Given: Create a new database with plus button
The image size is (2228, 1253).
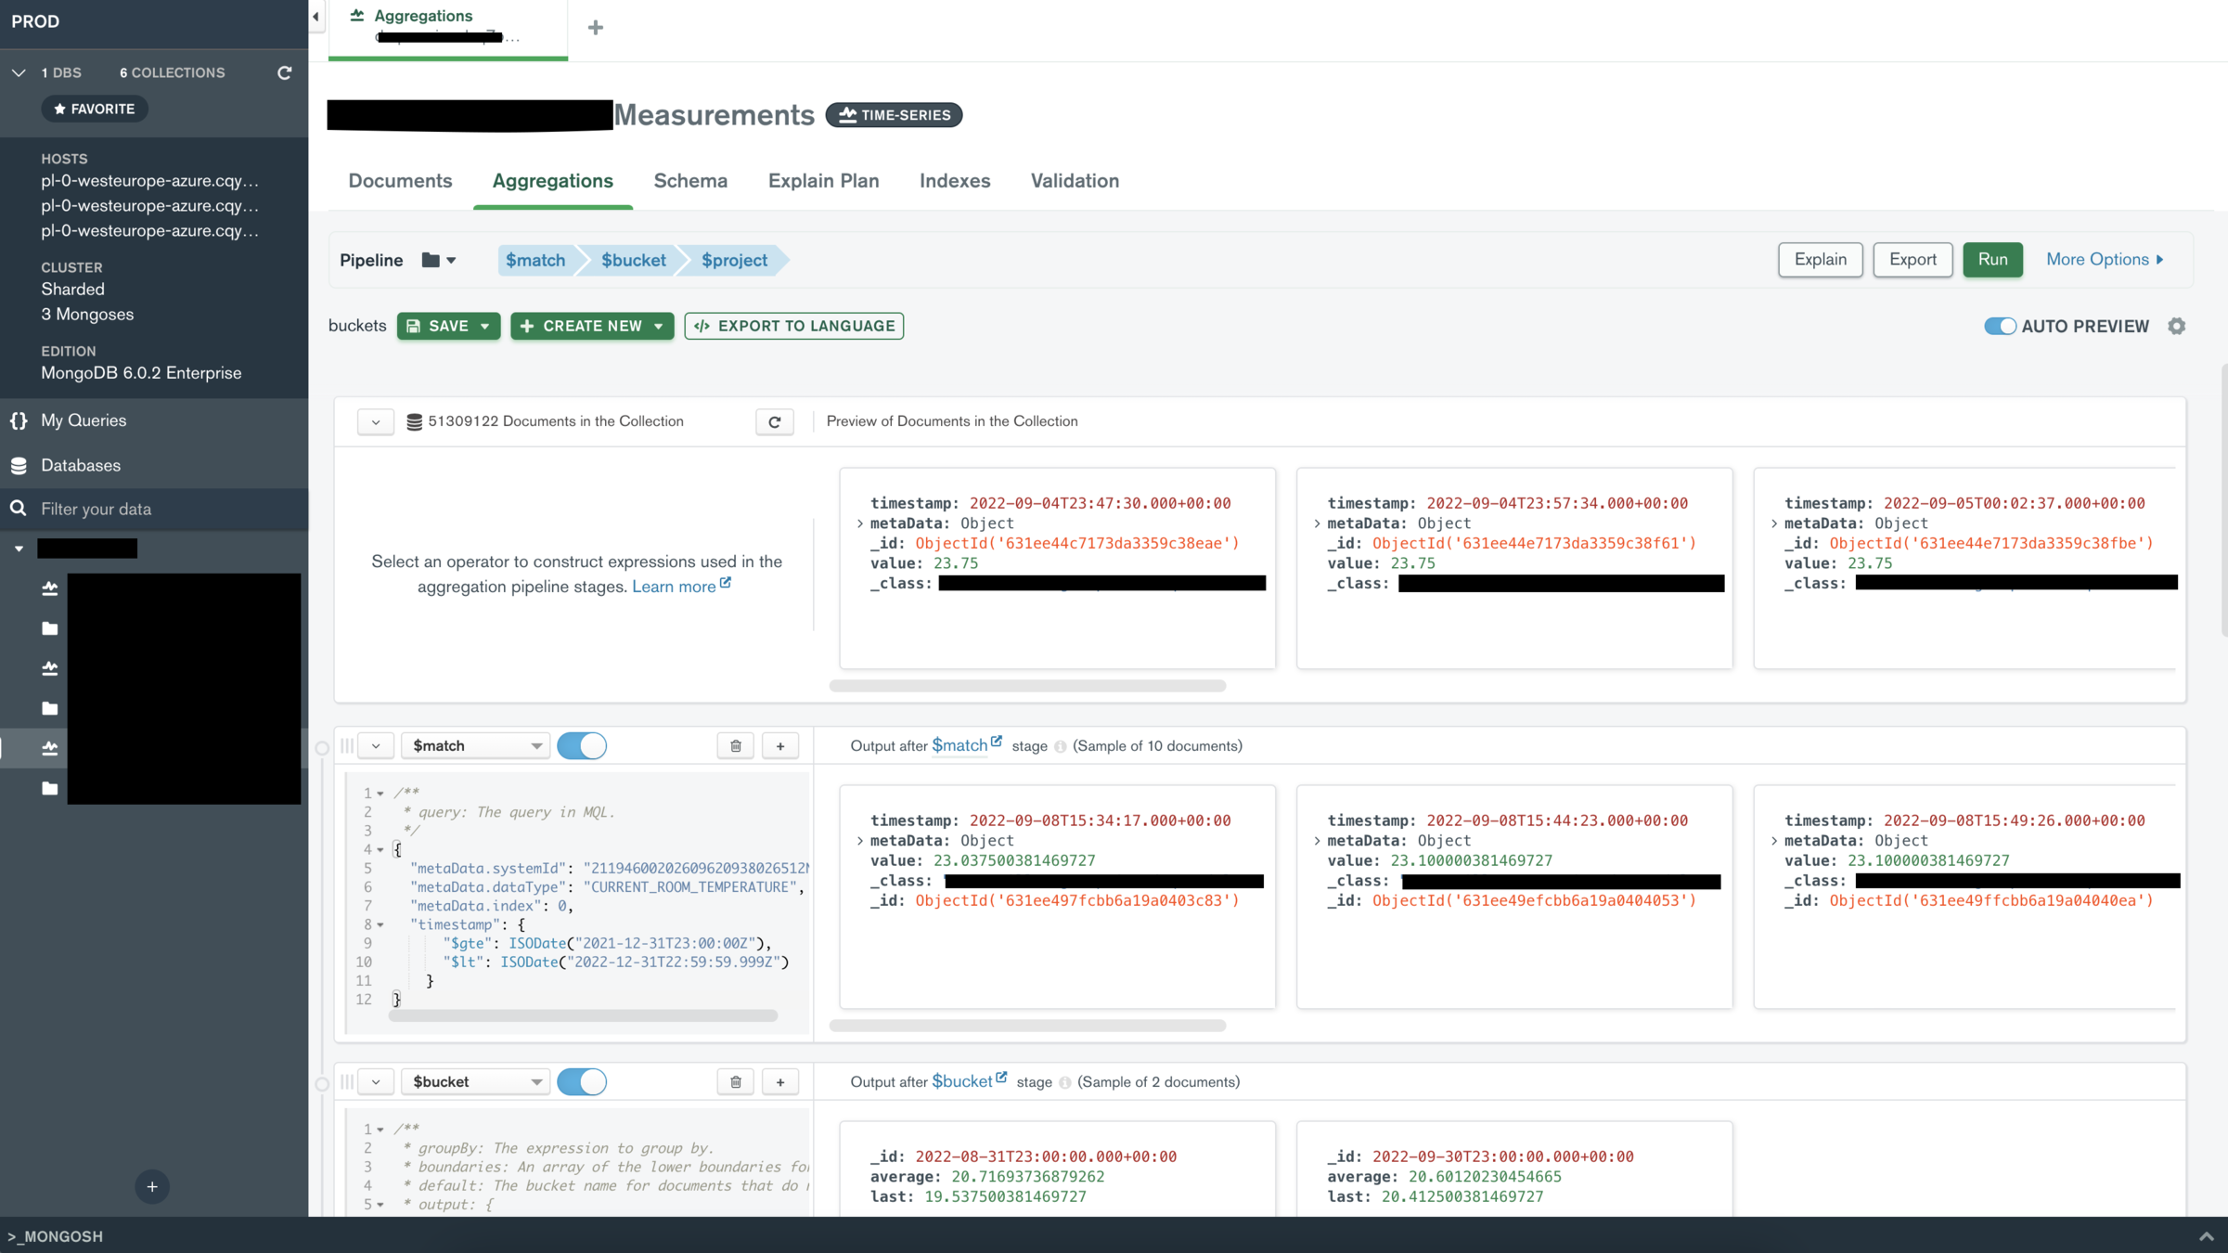Looking at the screenshot, I should [x=152, y=1185].
